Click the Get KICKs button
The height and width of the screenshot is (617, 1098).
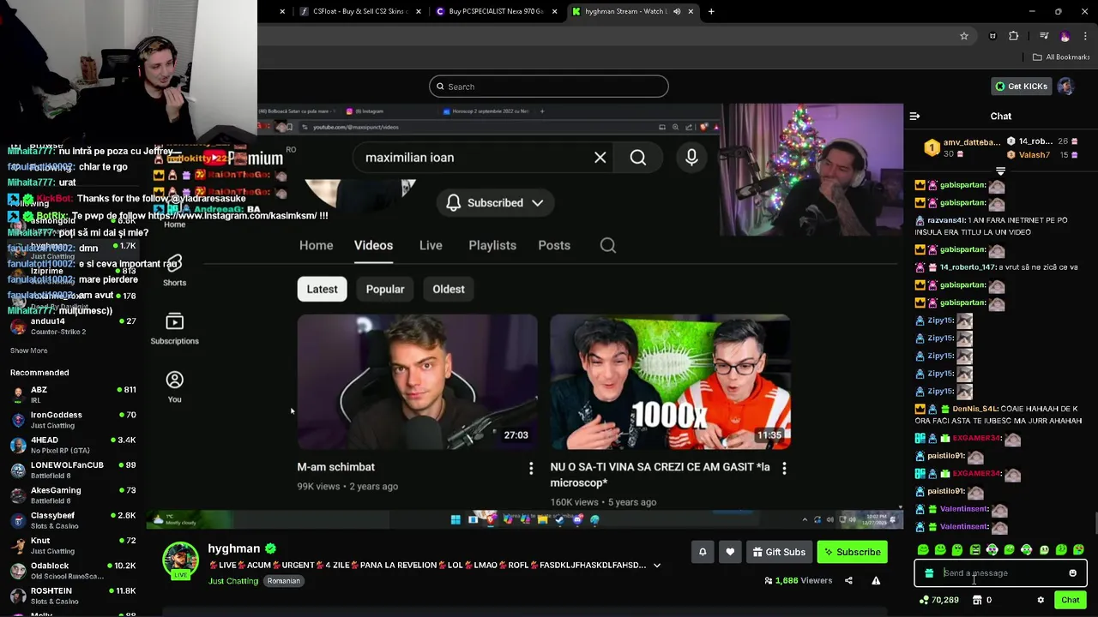tap(1021, 87)
